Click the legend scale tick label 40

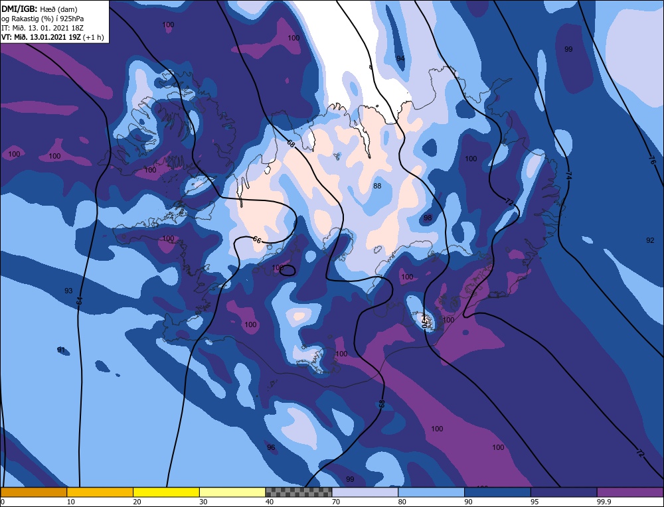(270, 502)
